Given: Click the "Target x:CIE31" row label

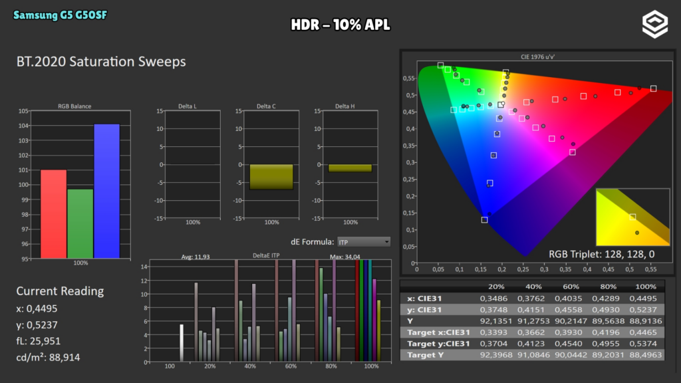Looking at the screenshot, I should [439, 332].
